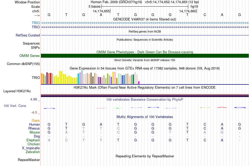
Task: Click the 'RepeatMasker' label
Action: [29, 160]
